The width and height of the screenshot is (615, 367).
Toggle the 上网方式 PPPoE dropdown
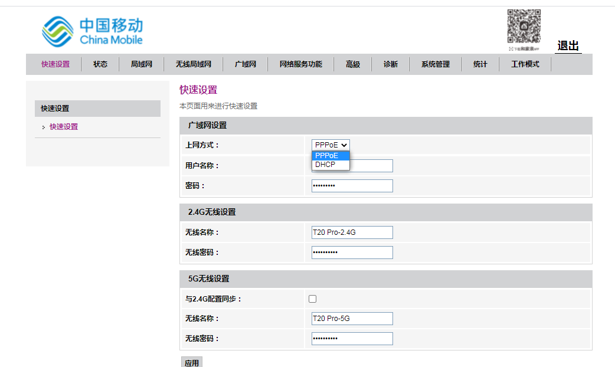(x=331, y=145)
